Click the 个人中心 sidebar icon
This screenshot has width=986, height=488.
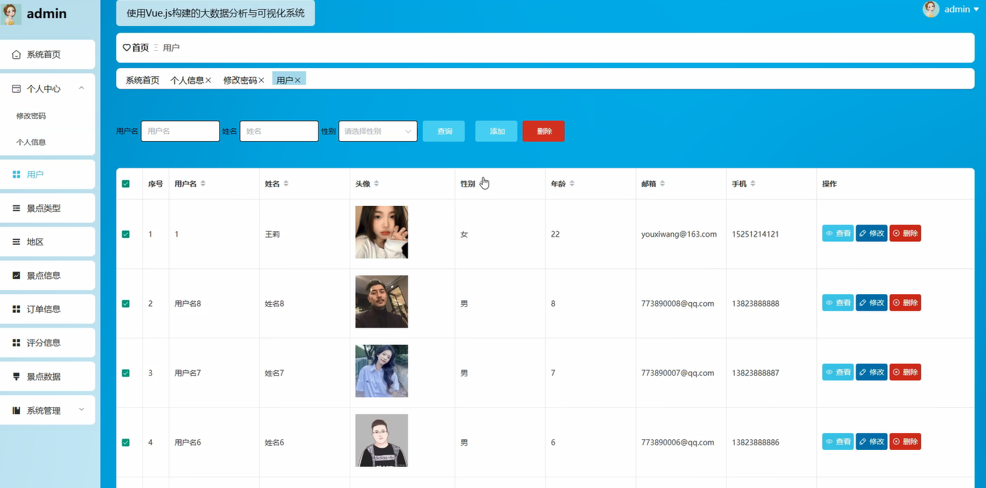click(x=16, y=88)
